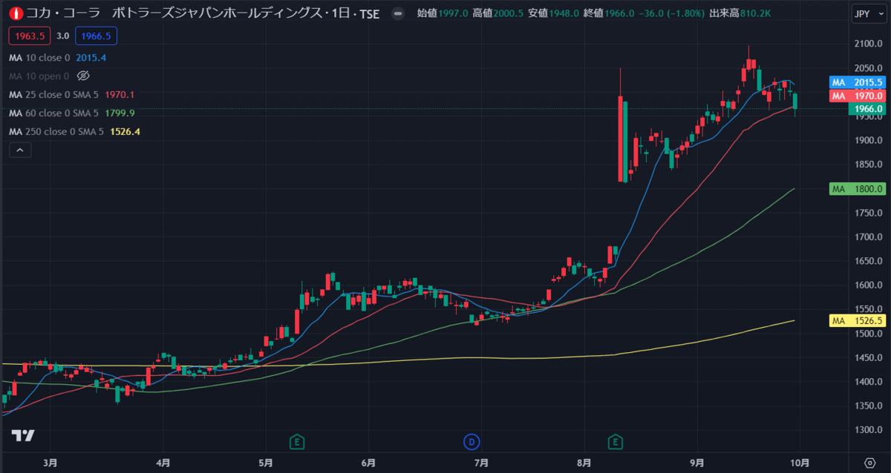Click the blue buy price 1966.5 button
The width and height of the screenshot is (891, 473).
(x=96, y=36)
